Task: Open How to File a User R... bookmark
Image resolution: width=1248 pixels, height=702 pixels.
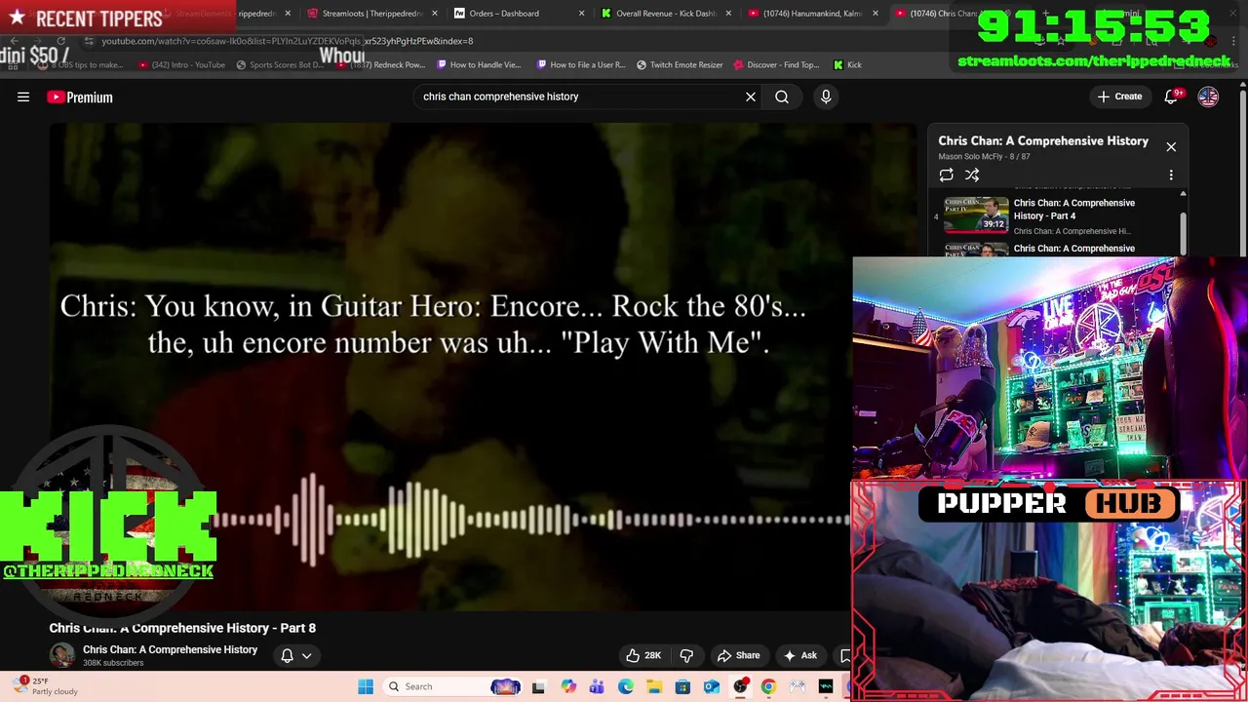Action: [581, 64]
